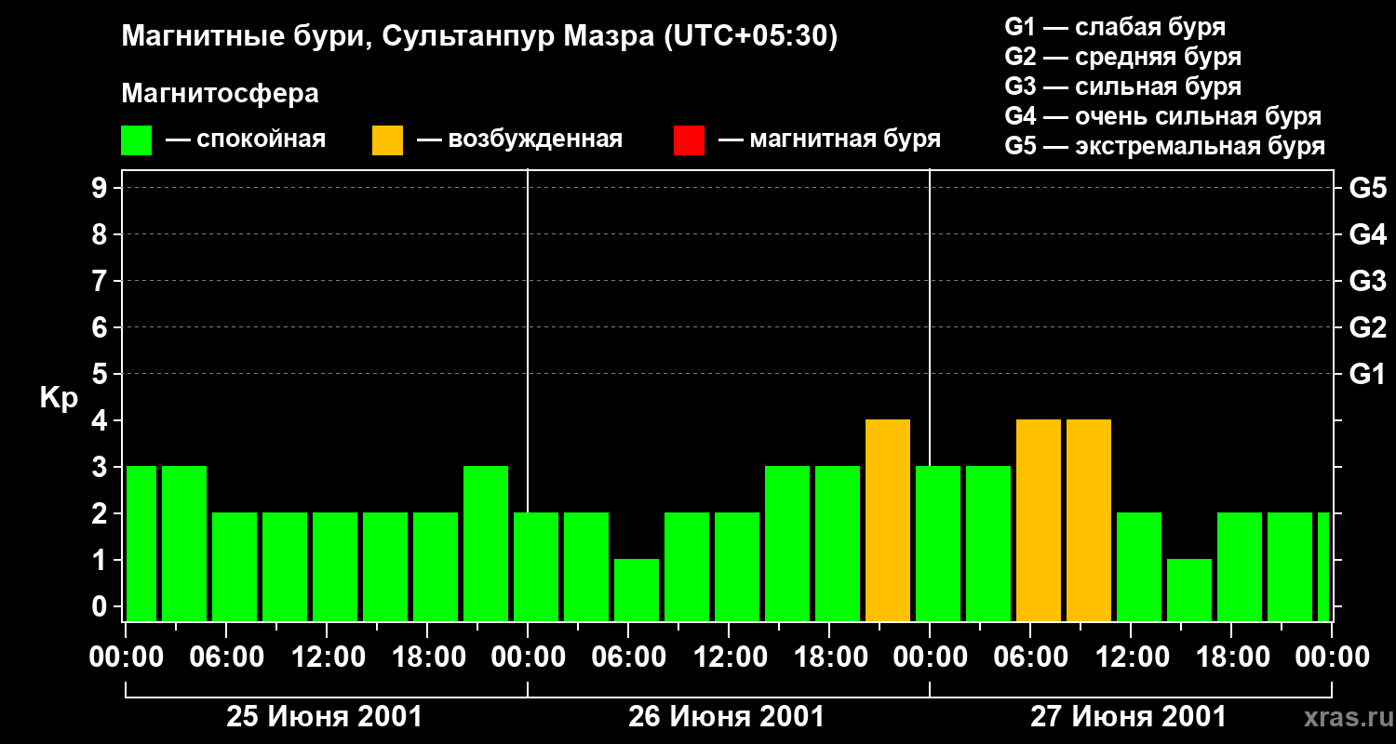Click the second orange bar on 27 June

1089,521
